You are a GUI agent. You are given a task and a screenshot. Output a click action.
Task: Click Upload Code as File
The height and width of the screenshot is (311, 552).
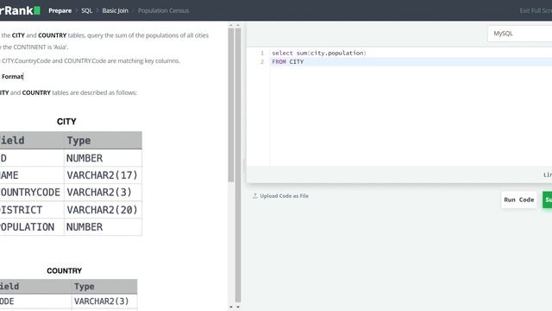(284, 196)
